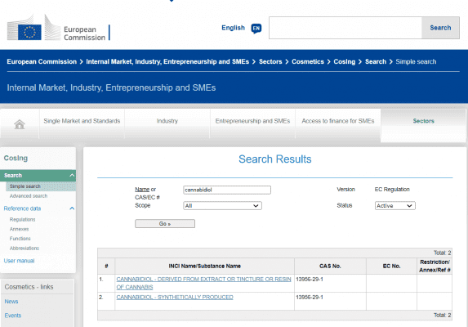Viewport: 468px width, 327px height.
Task: Select Single Market and Standards tab
Action: pyautogui.click(x=82, y=121)
